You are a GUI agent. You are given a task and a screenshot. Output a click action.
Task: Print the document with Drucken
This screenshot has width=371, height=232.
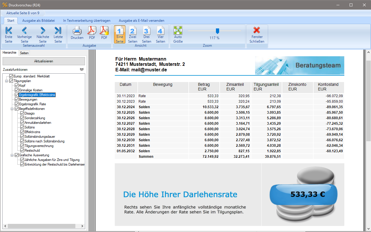77,33
